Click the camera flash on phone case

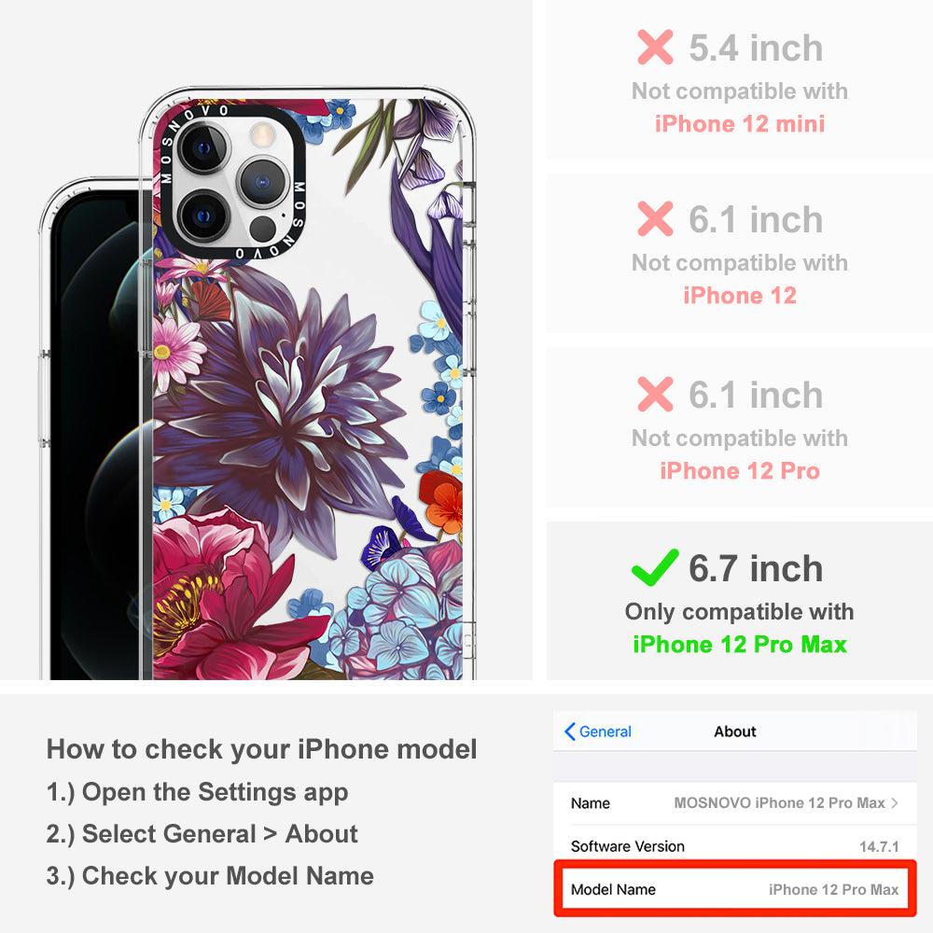(262, 134)
